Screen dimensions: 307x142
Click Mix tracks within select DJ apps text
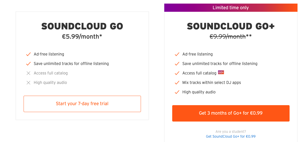coord(212,83)
